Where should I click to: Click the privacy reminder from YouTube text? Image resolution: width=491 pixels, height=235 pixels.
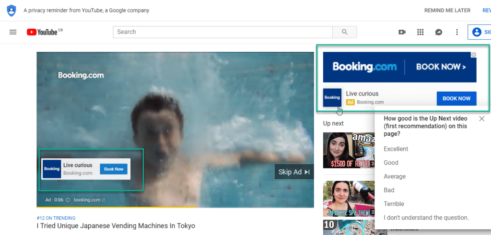tap(86, 11)
